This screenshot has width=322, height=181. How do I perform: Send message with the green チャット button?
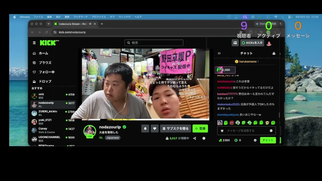(x=268, y=140)
